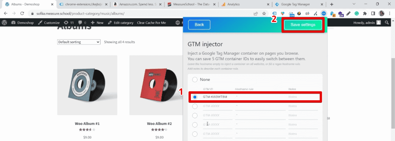This screenshot has width=395, height=141.
Task: Select the GTM-KW3WTSM radio button
Action: [195, 97]
